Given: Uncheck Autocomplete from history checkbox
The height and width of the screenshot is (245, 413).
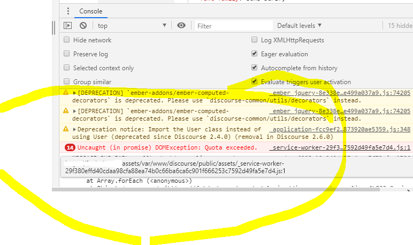Looking at the screenshot, I should pos(254,68).
